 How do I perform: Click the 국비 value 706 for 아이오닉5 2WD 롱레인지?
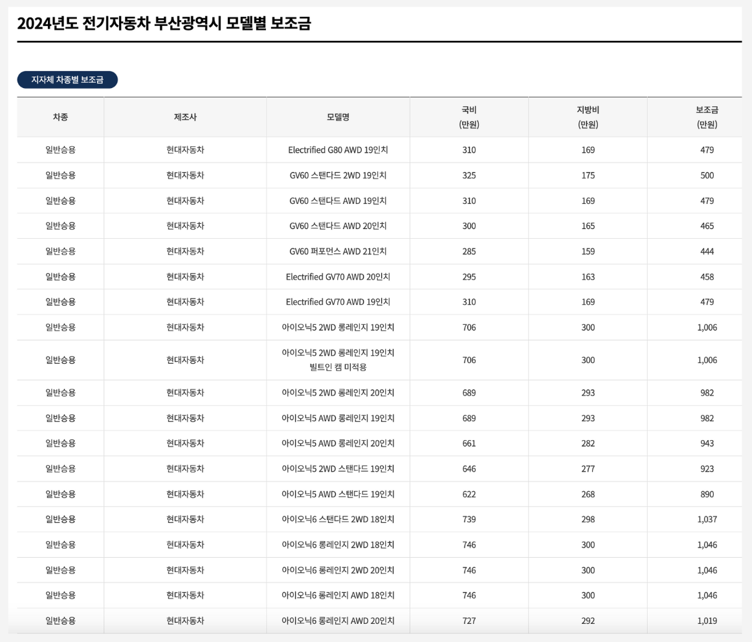click(469, 327)
